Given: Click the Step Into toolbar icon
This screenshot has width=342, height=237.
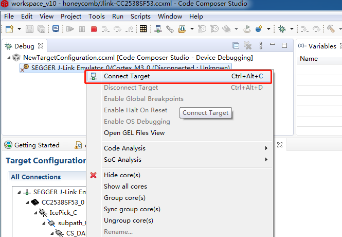Looking at the screenshot, I should coord(105,29).
